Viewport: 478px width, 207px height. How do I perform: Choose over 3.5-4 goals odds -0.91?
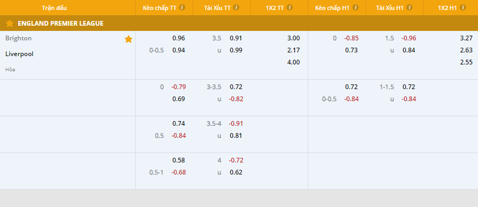click(x=236, y=124)
